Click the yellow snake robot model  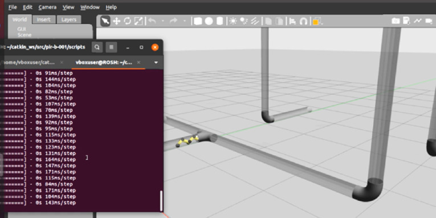pos(188,140)
